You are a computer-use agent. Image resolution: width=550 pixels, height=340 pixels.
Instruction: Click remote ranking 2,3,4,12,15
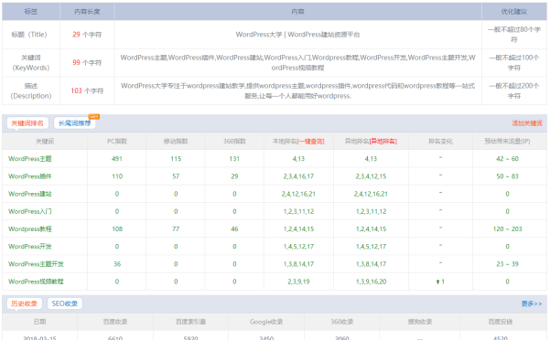[x=371, y=176]
